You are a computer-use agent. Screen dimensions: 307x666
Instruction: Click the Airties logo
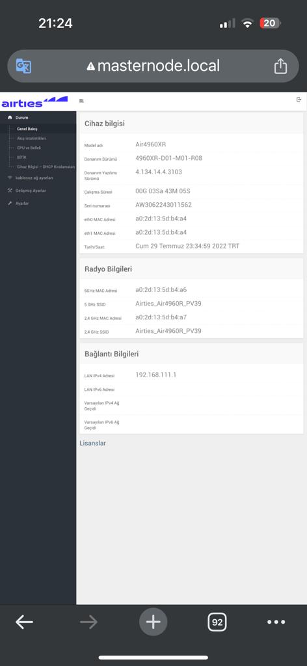(34, 102)
